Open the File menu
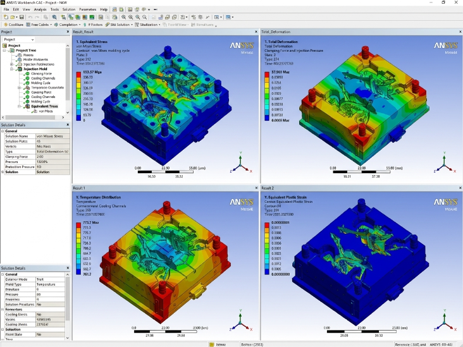This screenshot has width=463, height=347. [x=6, y=9]
